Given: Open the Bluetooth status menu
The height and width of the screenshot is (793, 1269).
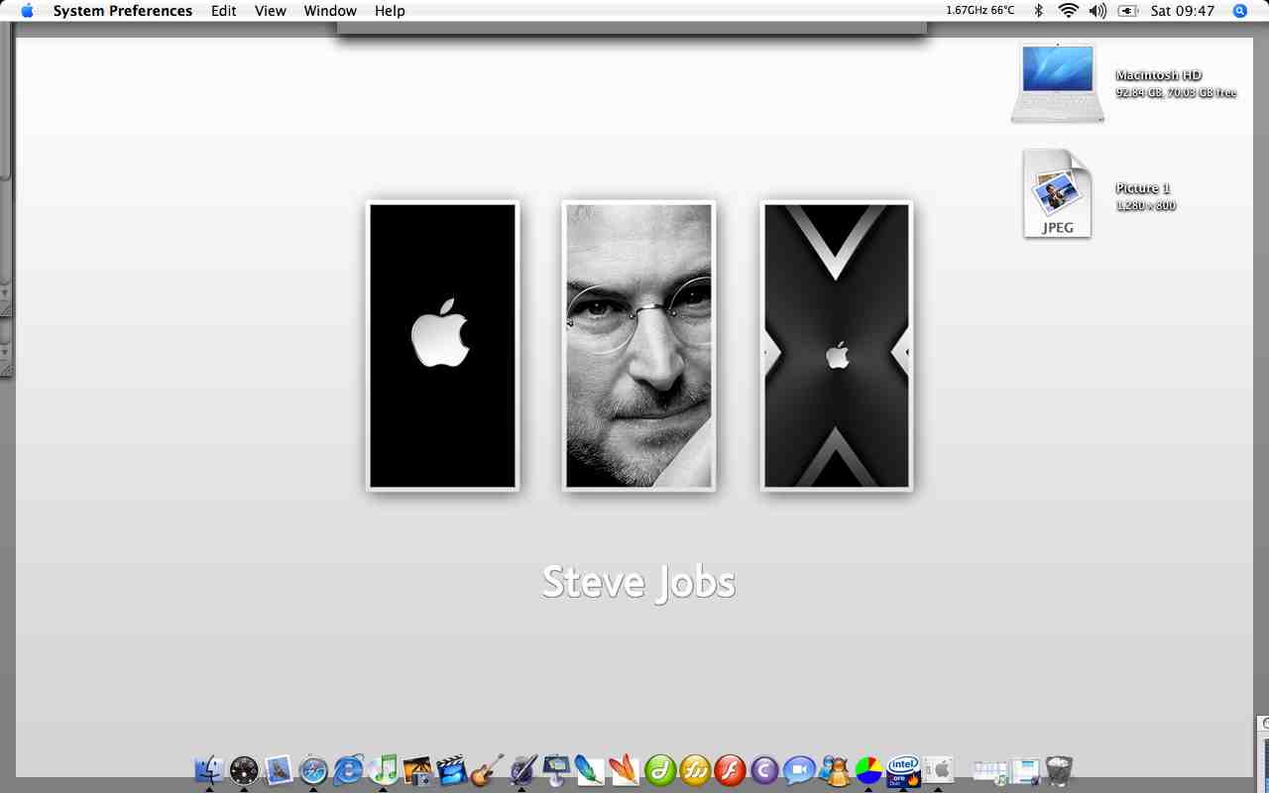Looking at the screenshot, I should click(x=1039, y=11).
